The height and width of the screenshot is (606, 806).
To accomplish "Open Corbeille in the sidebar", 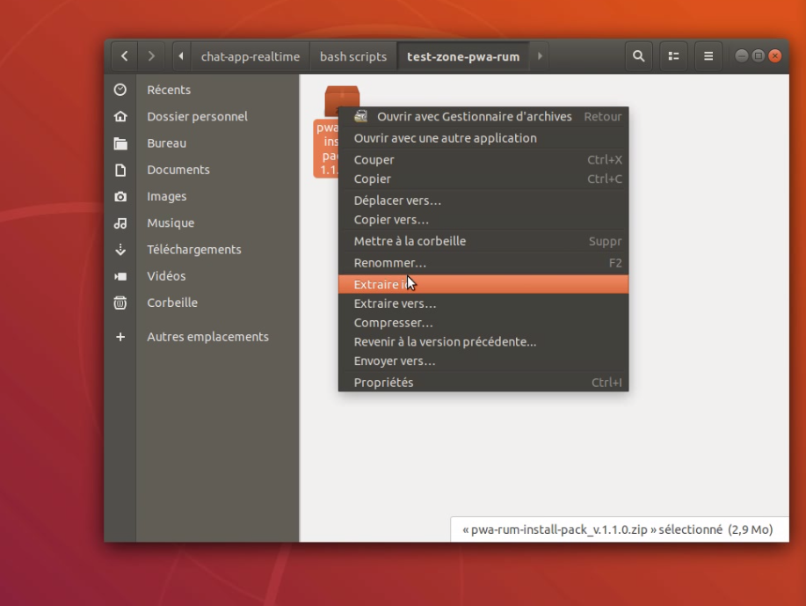I will [171, 303].
